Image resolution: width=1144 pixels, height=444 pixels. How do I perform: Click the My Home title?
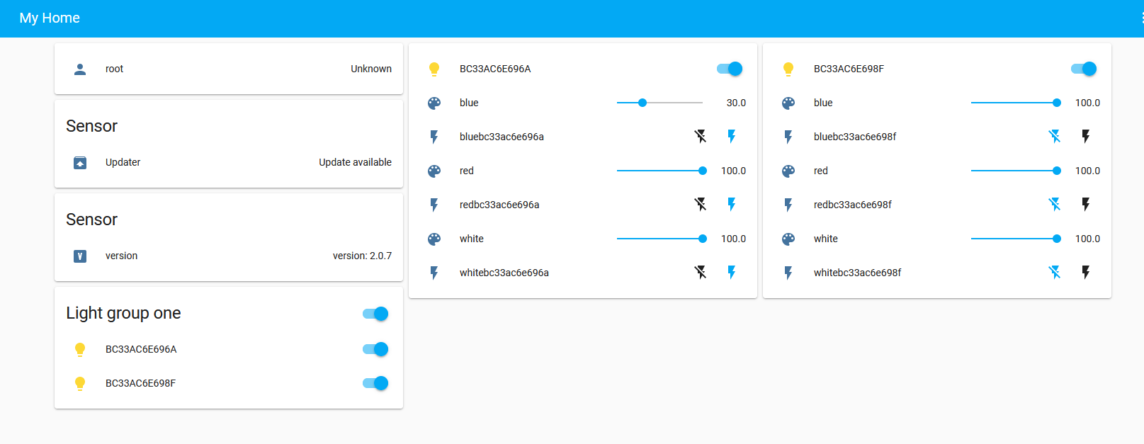point(50,18)
